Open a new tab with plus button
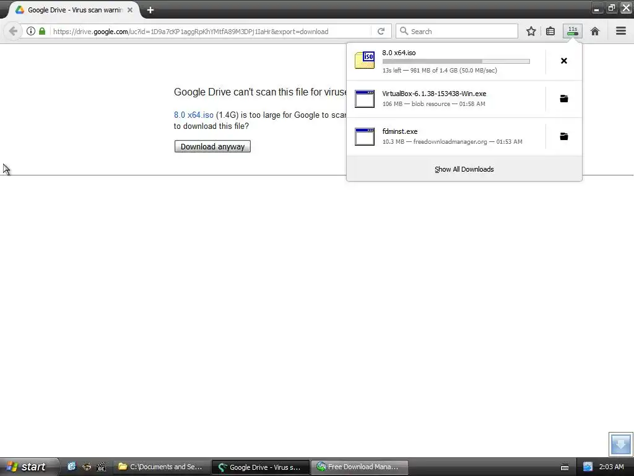634x476 pixels. pos(150,10)
